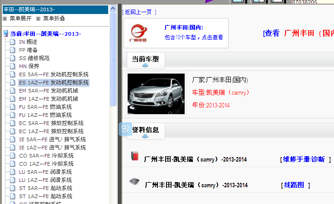Open the 广州丰田(国内) brand link
The height and width of the screenshot is (204, 334).
pos(184,28)
